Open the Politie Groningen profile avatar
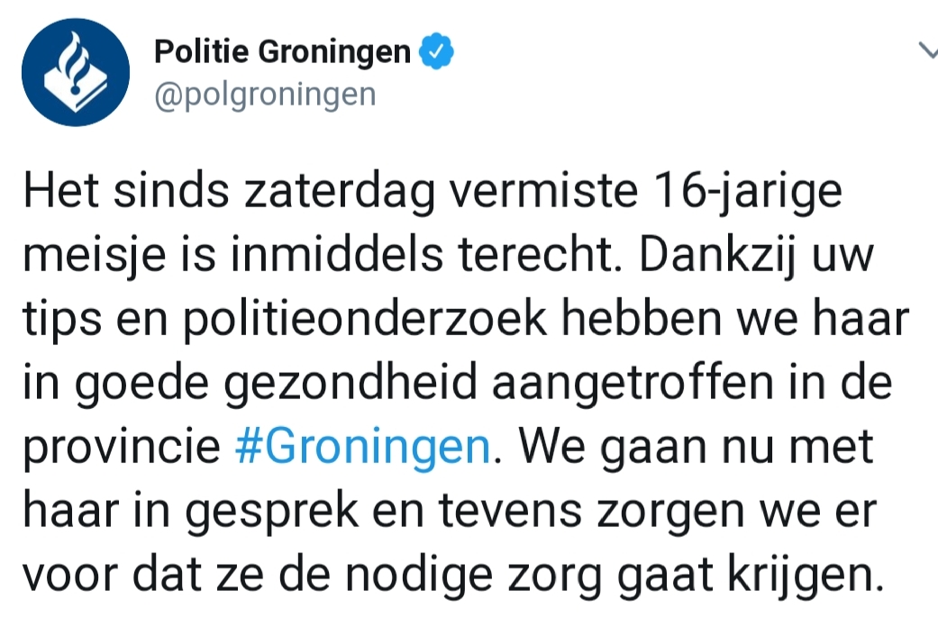Screen dimensions: 938x618 76,72
